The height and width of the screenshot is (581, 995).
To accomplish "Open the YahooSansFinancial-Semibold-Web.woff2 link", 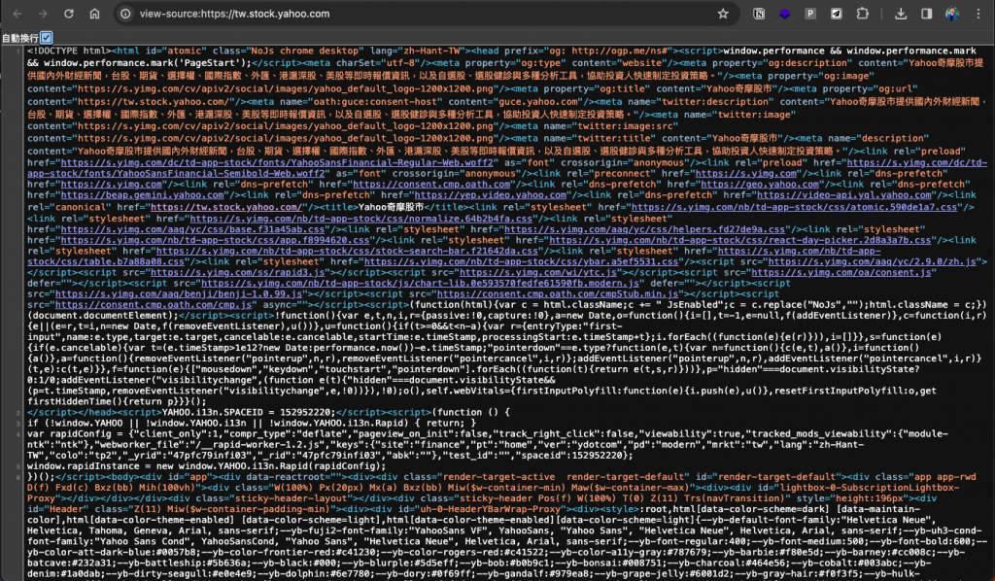I will [176, 173].
